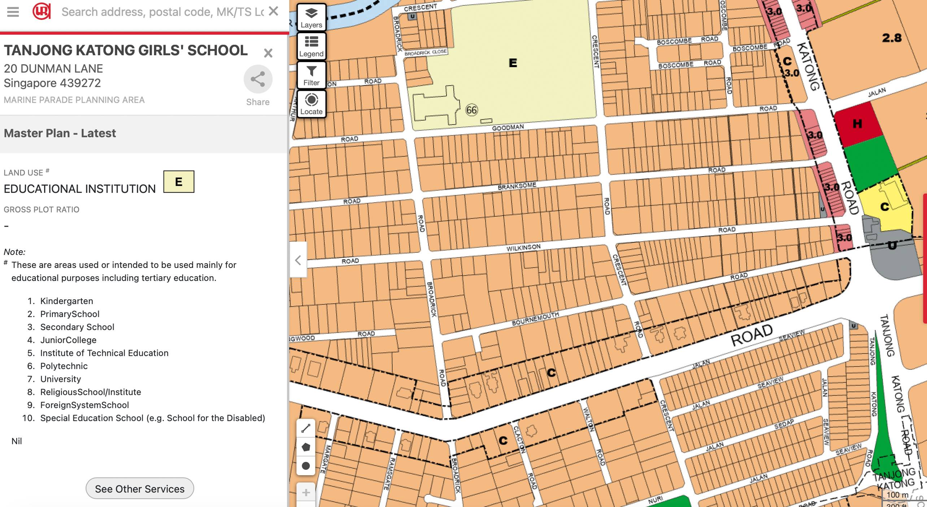The width and height of the screenshot is (927, 507).
Task: Clear the search box with X
Action: [274, 11]
